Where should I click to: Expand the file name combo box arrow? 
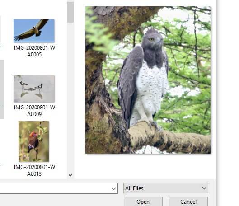click(114, 189)
